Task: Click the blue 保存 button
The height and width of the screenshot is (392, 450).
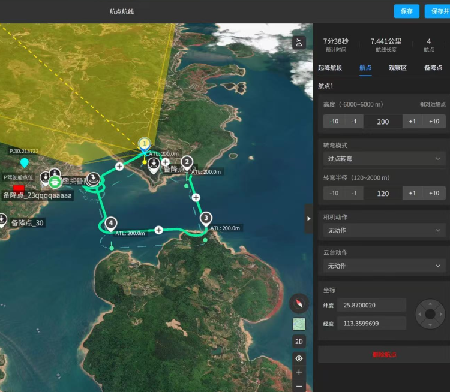Action: pos(406,11)
